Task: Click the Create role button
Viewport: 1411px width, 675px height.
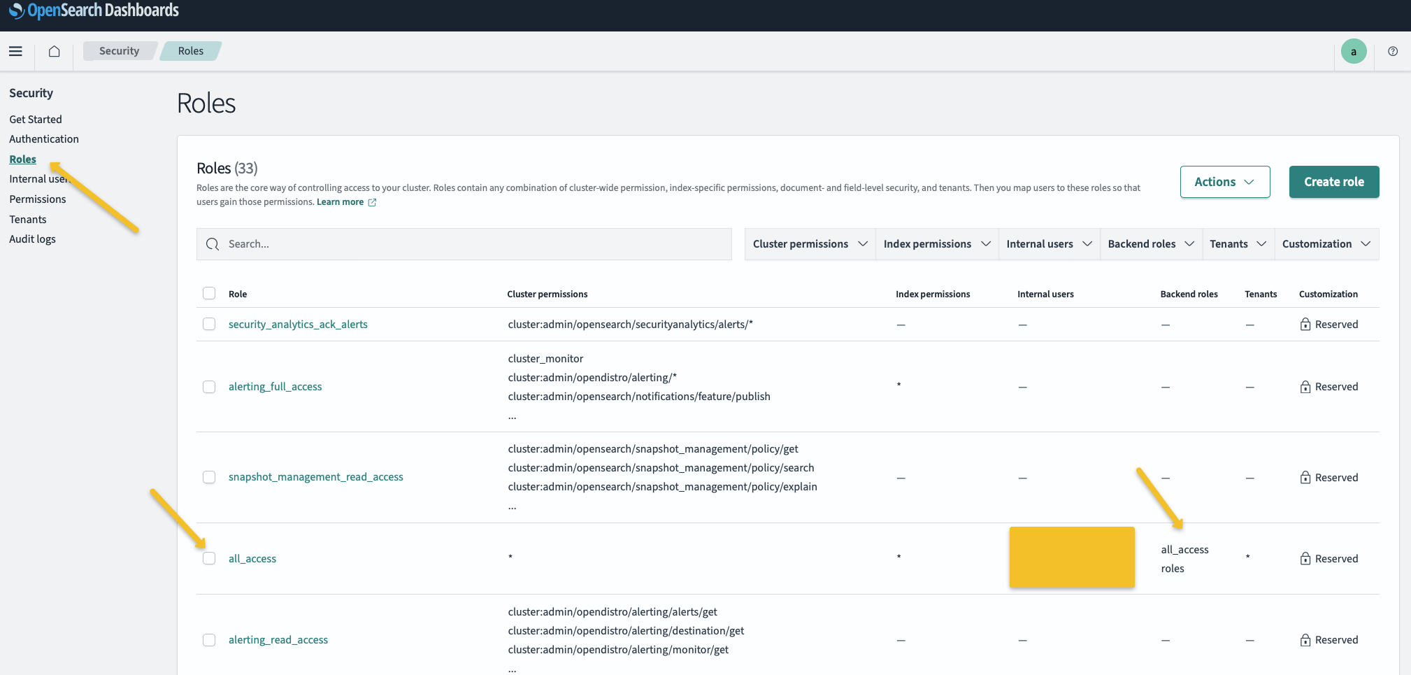Action: point(1334,182)
